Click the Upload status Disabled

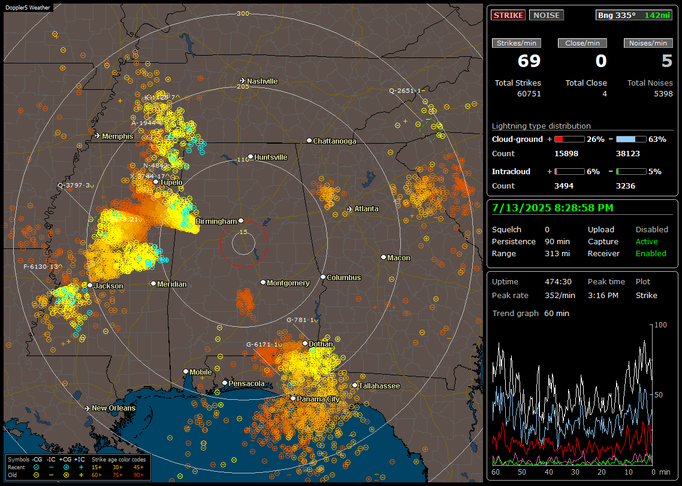pyautogui.click(x=651, y=230)
